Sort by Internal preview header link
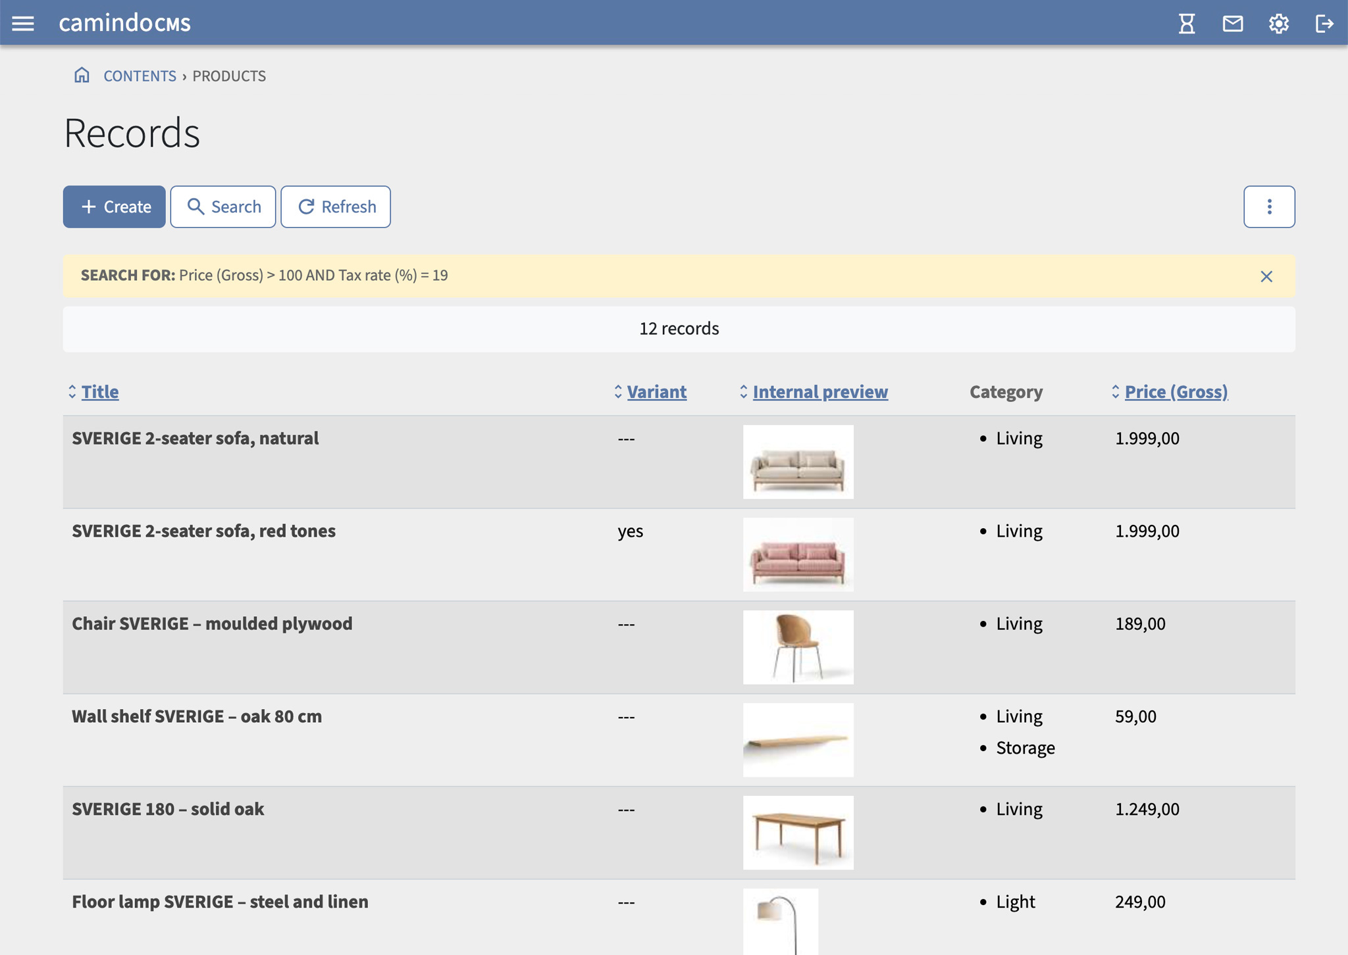Screen dimensions: 1348x955 pyautogui.click(x=820, y=392)
